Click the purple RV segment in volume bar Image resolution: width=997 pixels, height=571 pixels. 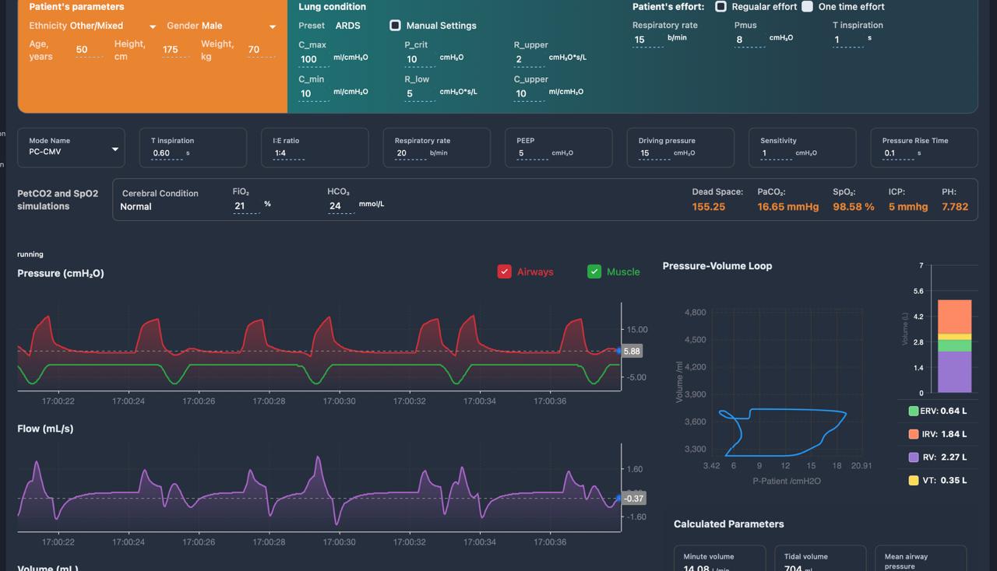coord(954,372)
